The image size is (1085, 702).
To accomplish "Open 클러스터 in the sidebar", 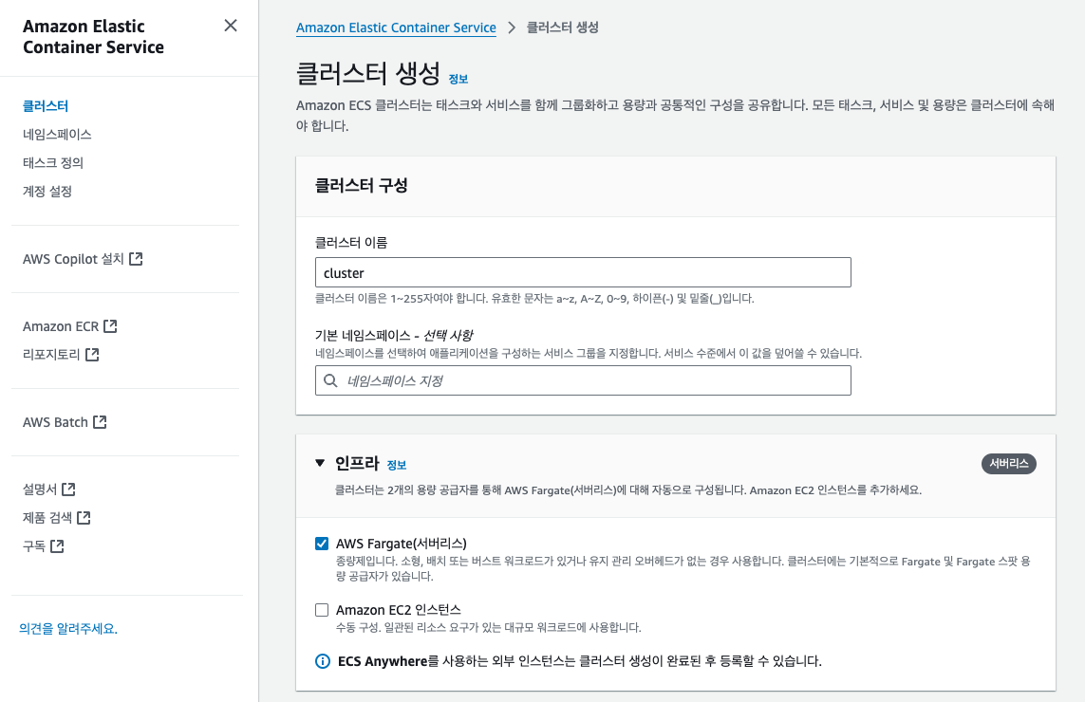I will point(46,106).
